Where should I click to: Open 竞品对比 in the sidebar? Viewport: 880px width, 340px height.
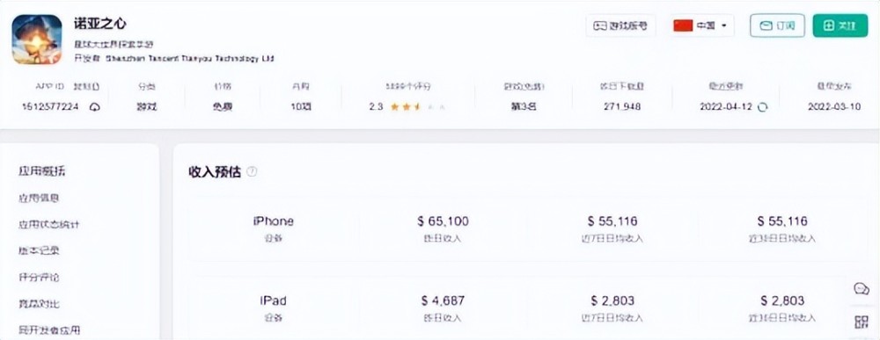click(x=39, y=304)
